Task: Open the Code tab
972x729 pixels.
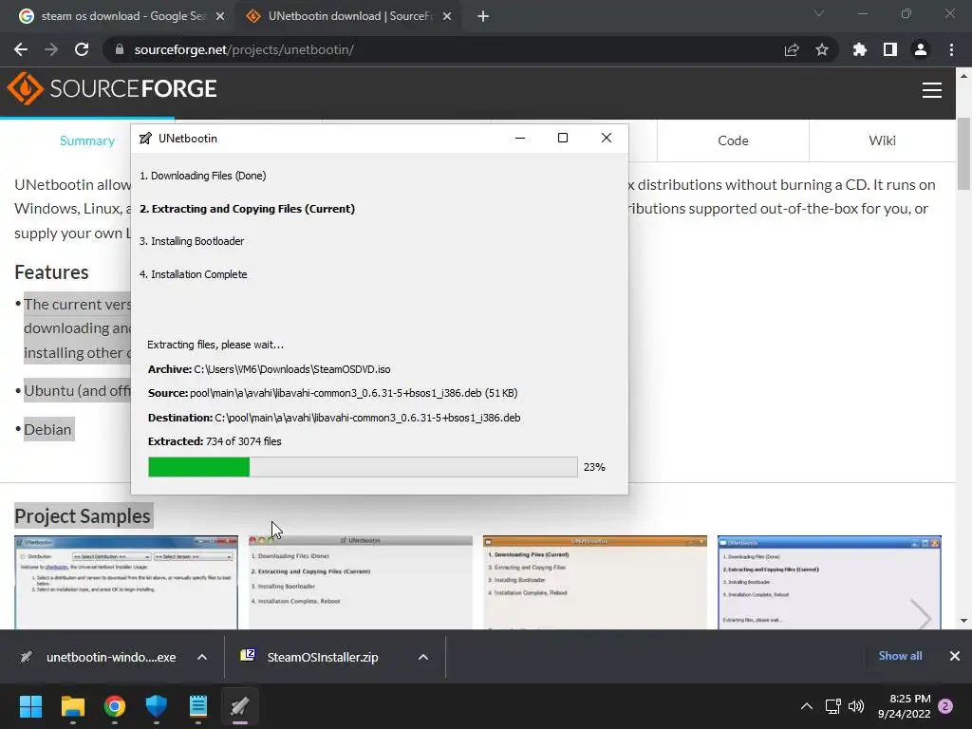Action: tap(734, 140)
